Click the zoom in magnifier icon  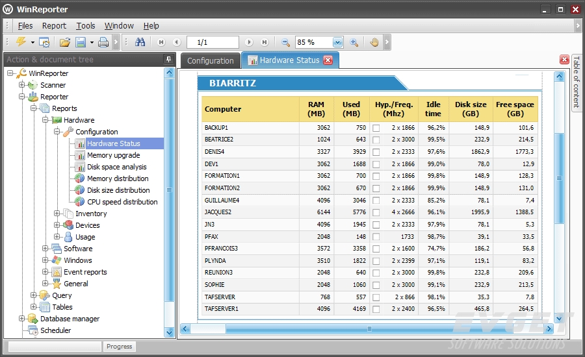click(x=354, y=42)
